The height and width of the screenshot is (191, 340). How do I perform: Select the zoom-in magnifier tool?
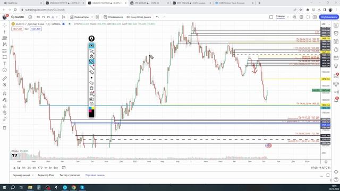pyautogui.click(x=5, y=85)
